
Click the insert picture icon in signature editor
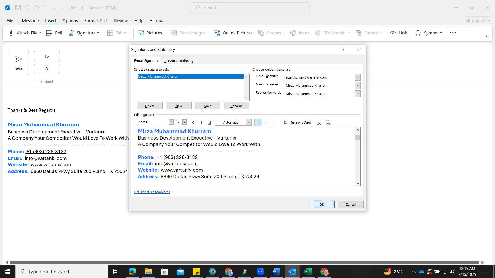319,123
